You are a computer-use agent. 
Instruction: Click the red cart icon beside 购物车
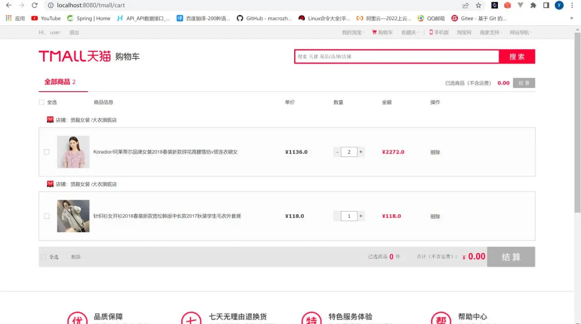pos(374,32)
